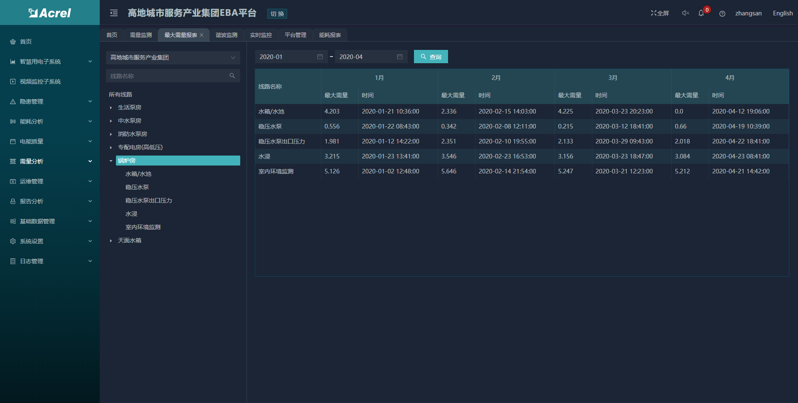The width and height of the screenshot is (798, 403).
Task: Select 稳压水泵 in the line tree
Action: (x=137, y=188)
